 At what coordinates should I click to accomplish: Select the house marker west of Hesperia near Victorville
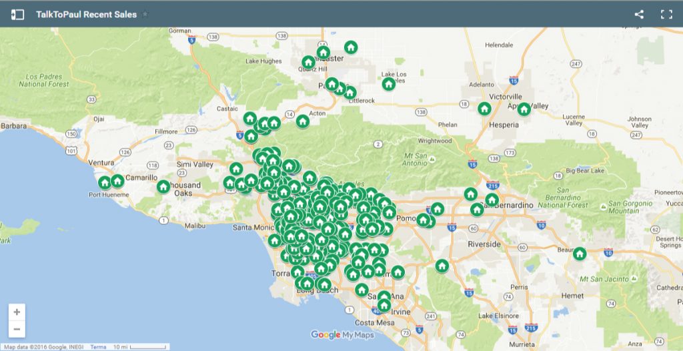tap(484, 109)
